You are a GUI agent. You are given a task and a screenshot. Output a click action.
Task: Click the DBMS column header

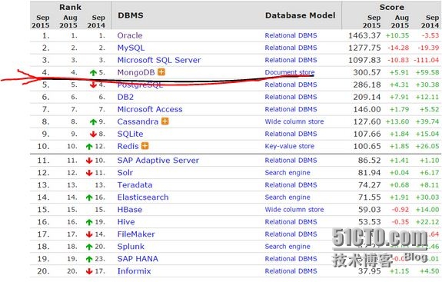131,15
